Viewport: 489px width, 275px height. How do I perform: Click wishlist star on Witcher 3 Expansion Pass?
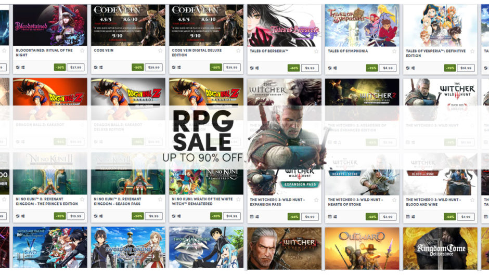tap(316, 200)
